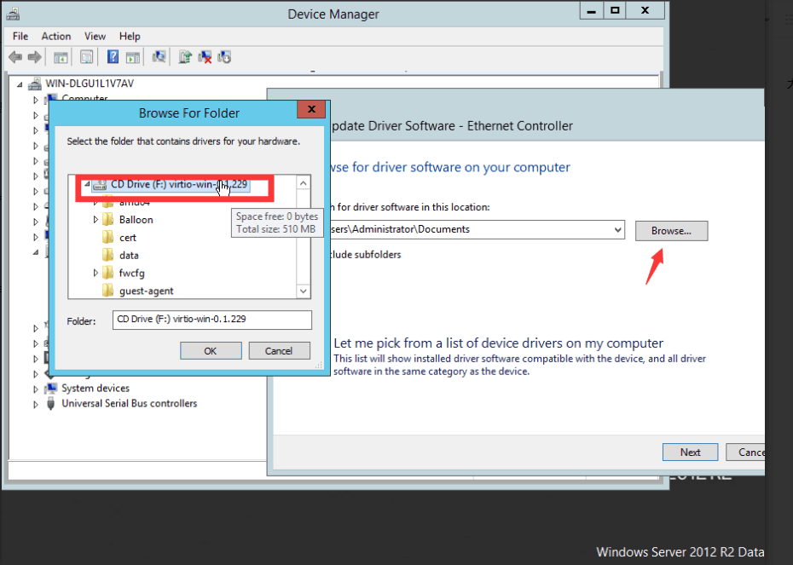Screen dimensions: 793x565
Task: Click the fwcfg folder icon
Action: [x=107, y=273]
